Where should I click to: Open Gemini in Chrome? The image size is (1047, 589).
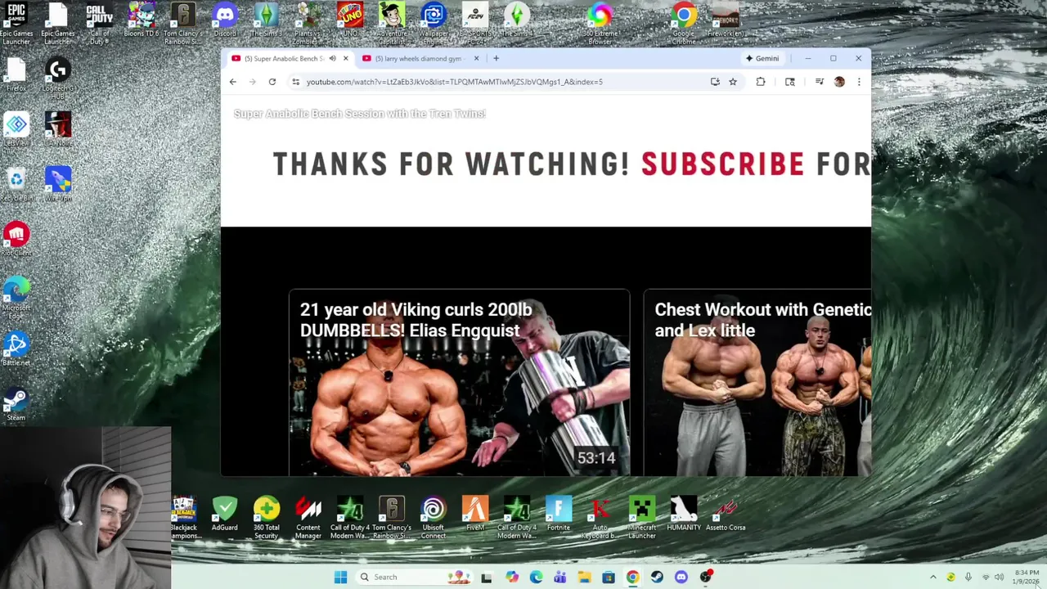(762, 58)
